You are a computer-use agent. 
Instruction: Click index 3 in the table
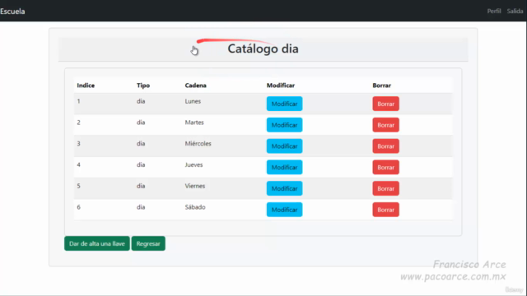point(79,143)
